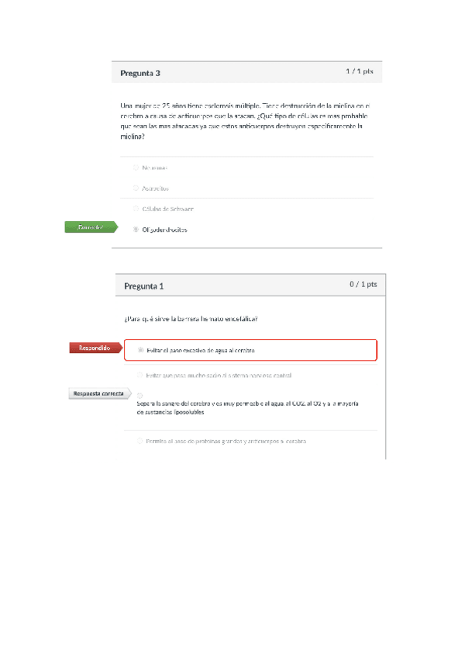The width and height of the screenshot is (465, 658).
Task: Choose the Astrocitos answer option
Action: 136,188
